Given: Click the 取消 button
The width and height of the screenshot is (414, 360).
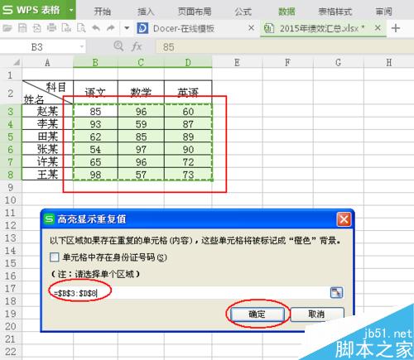Looking at the screenshot, I should (317, 314).
